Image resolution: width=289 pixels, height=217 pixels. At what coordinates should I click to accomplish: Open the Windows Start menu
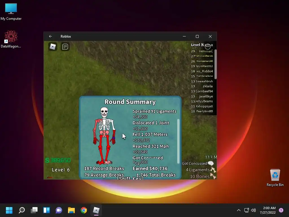tap(9, 210)
